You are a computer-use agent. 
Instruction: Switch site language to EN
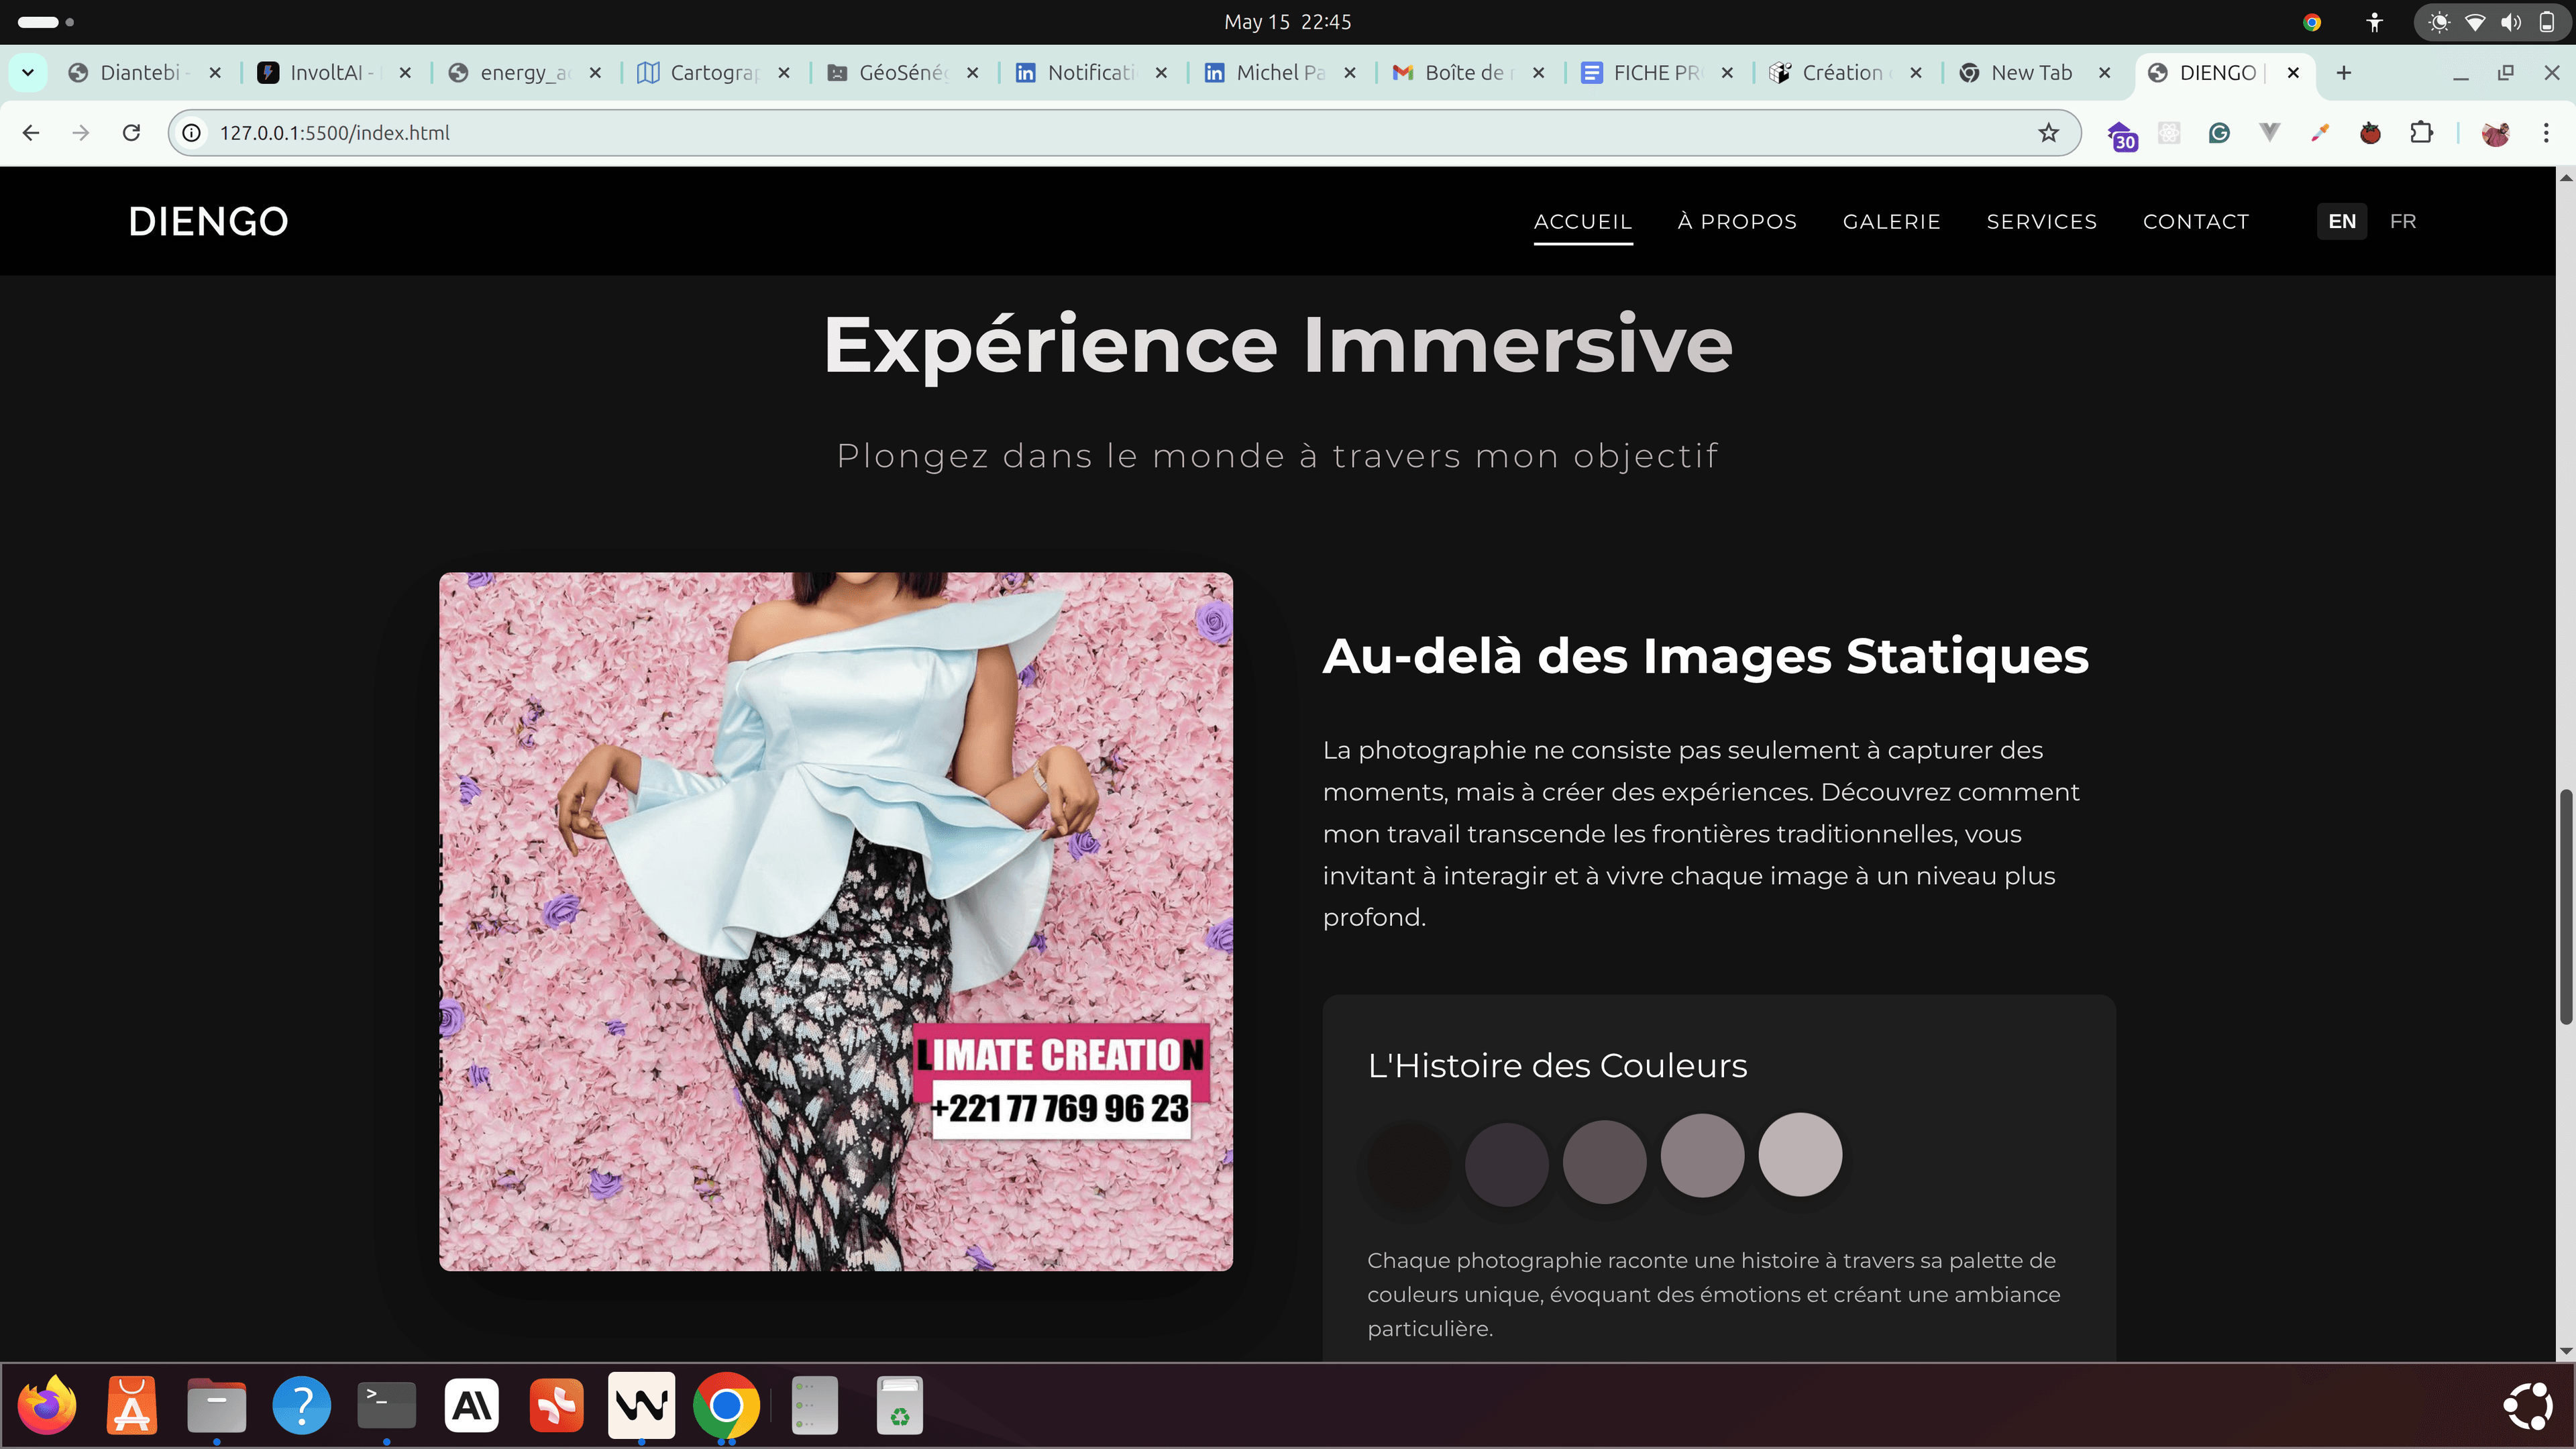click(2341, 221)
